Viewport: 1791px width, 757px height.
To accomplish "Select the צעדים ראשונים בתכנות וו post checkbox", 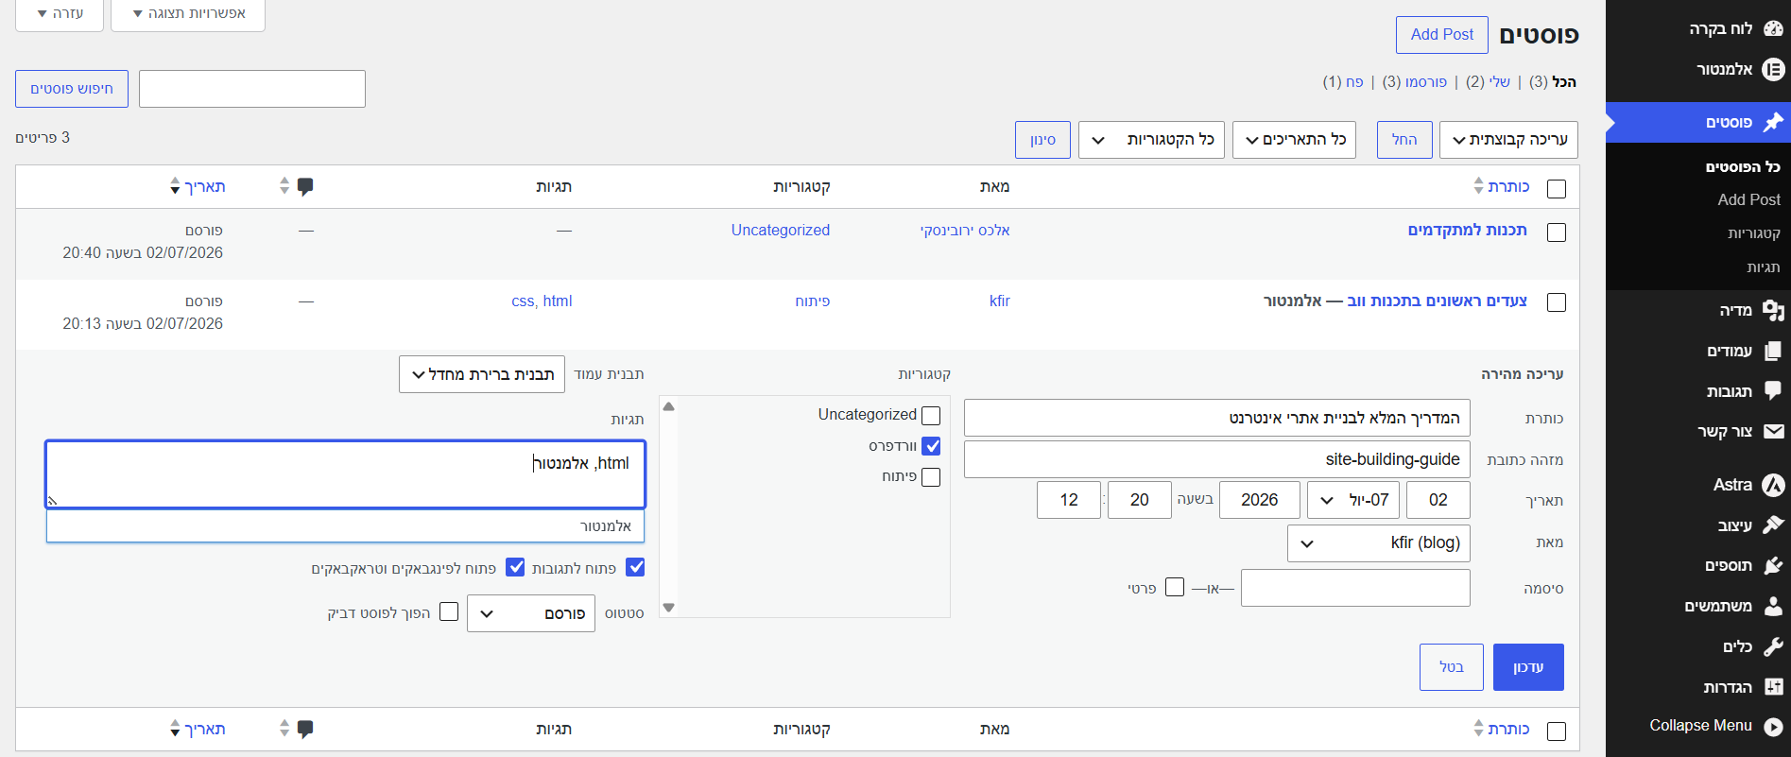I will click(x=1557, y=302).
